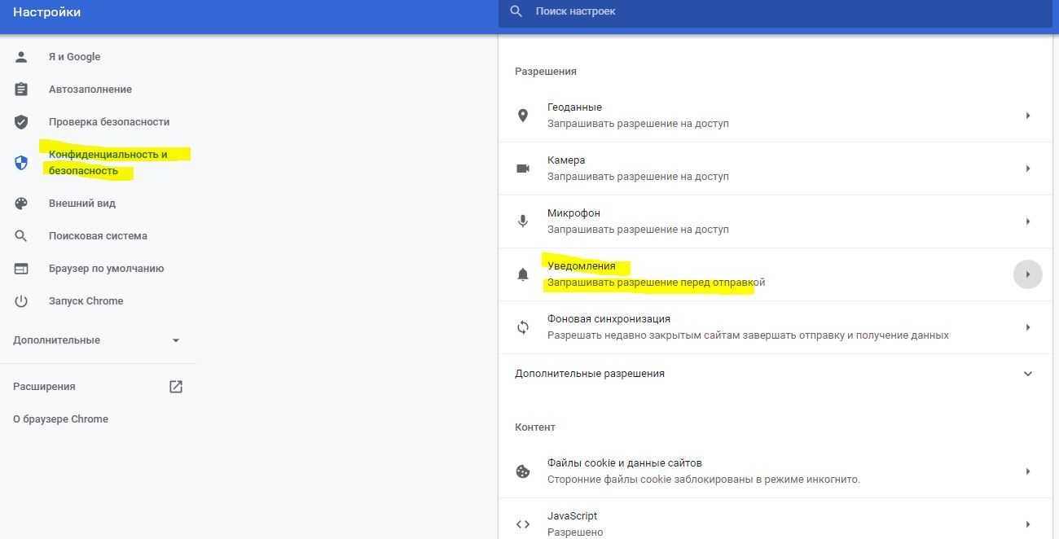Click the Фоновая синхронизация row title

pos(609,319)
